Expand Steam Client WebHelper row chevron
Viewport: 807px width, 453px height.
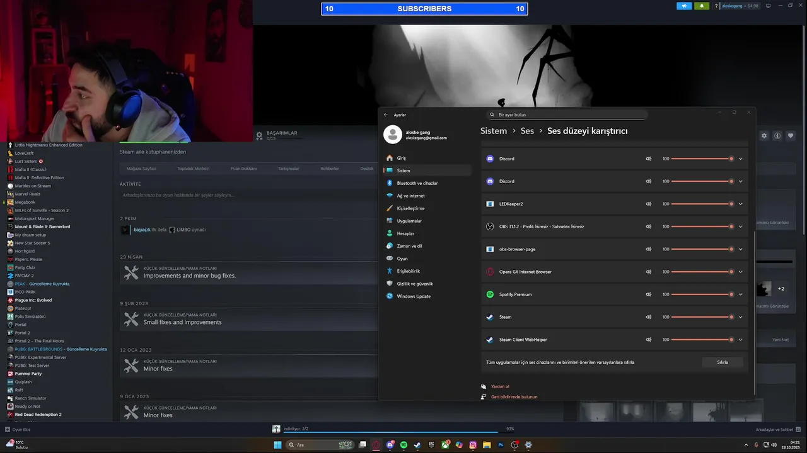740,340
